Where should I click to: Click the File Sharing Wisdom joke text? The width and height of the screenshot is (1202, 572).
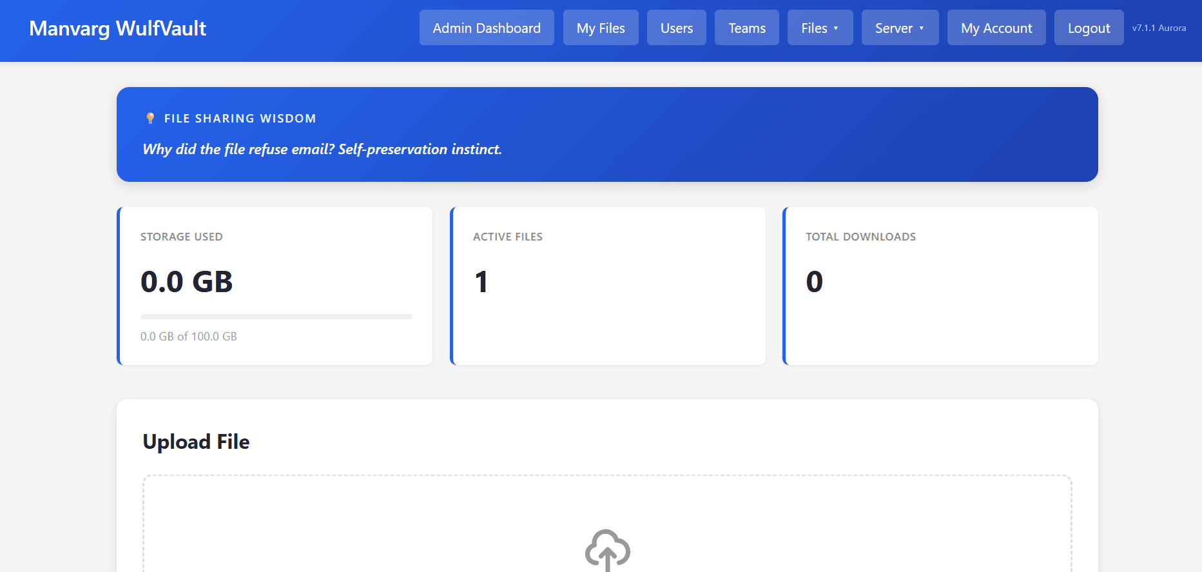coord(322,150)
